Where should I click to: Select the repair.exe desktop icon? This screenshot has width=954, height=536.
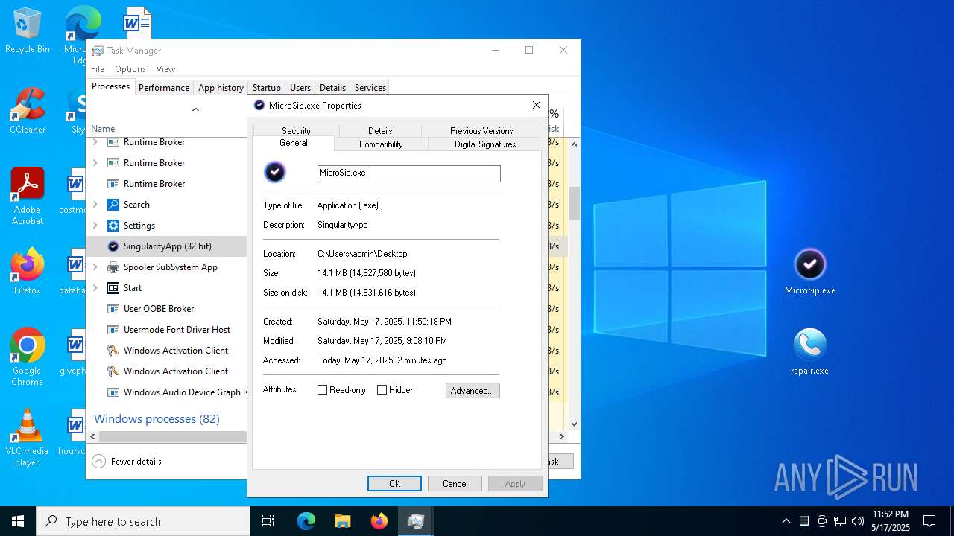[x=809, y=352]
